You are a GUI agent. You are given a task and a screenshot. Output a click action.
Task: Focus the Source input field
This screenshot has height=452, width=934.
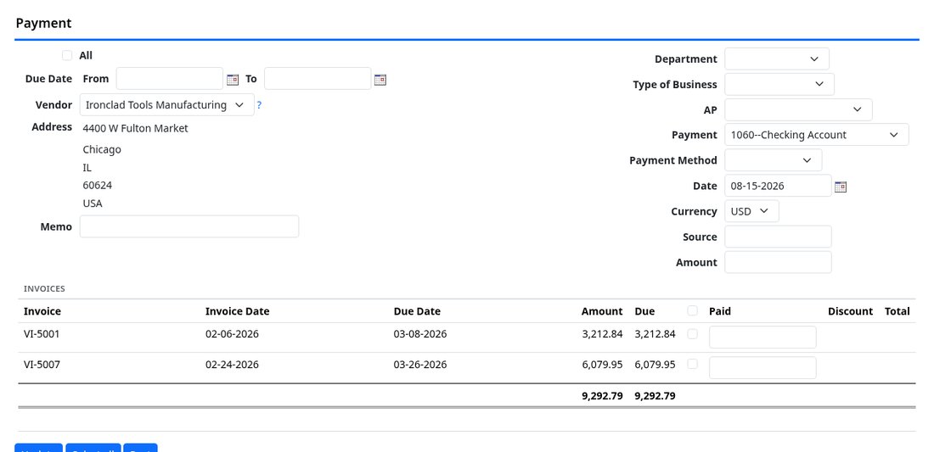(x=778, y=237)
